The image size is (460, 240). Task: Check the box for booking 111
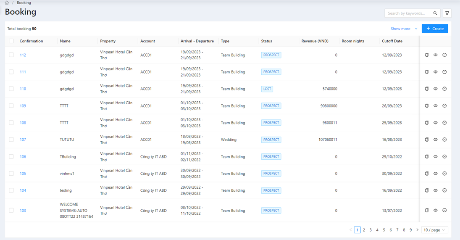[11, 72]
